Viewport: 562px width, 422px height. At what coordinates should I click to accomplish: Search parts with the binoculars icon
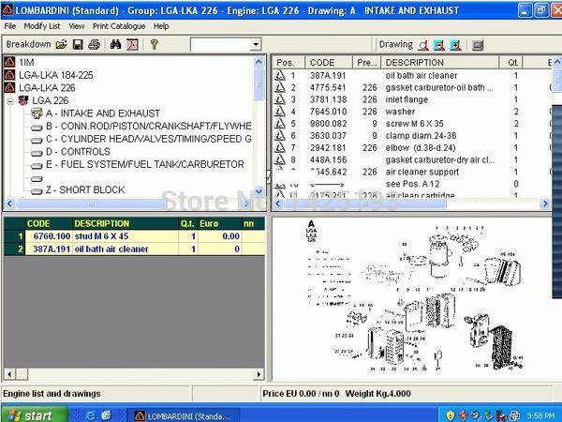click(115, 44)
